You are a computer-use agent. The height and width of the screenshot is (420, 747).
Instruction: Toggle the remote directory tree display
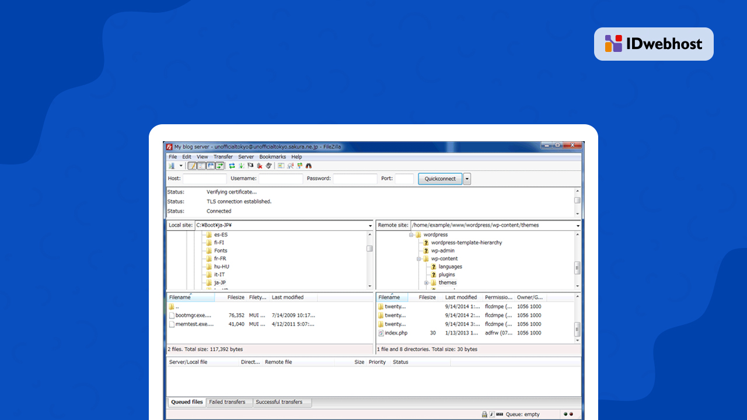pyautogui.click(x=211, y=166)
